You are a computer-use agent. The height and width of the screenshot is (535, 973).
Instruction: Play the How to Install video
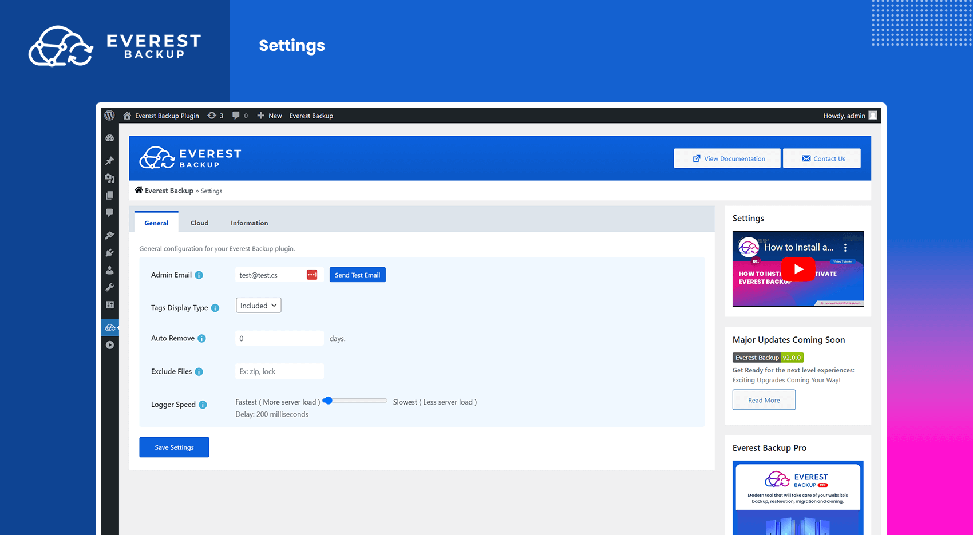[798, 269]
